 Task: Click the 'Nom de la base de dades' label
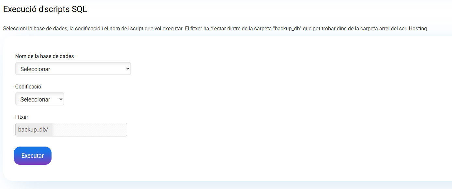point(44,56)
